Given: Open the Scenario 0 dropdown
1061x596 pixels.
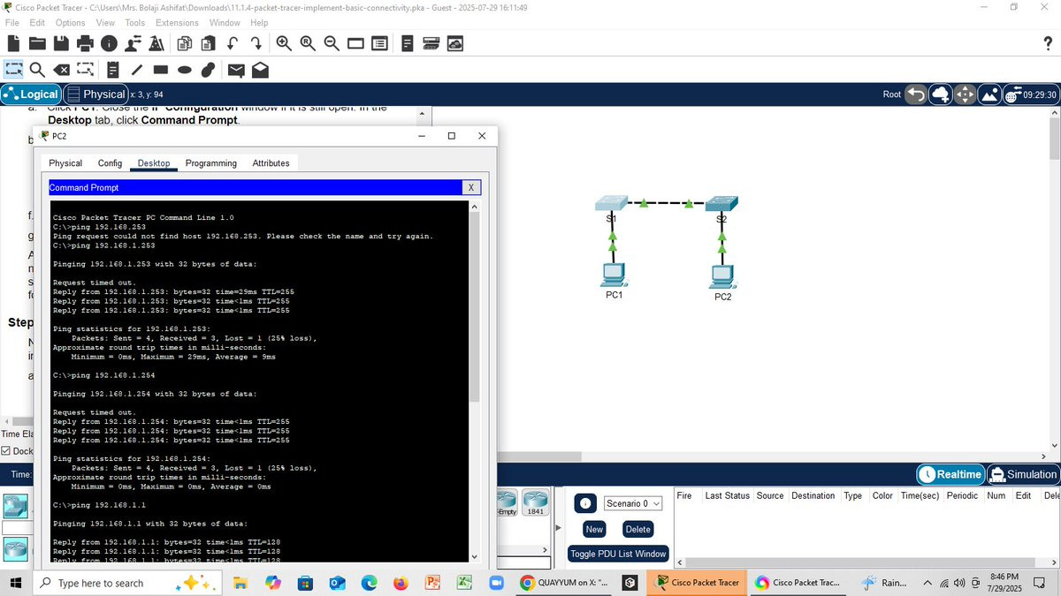Looking at the screenshot, I should 633,503.
